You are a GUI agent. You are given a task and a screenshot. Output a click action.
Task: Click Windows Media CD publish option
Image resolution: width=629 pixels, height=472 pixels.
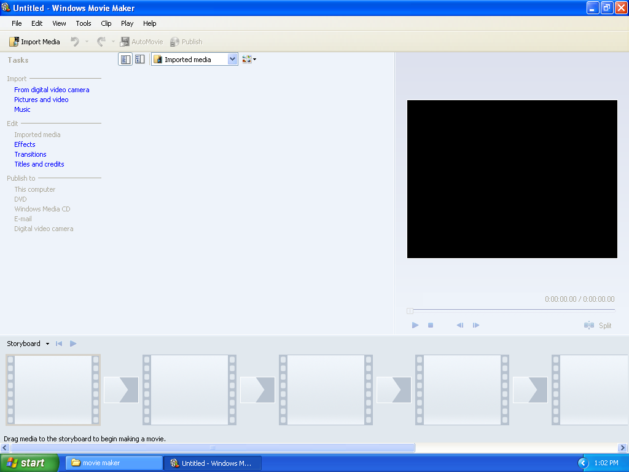pyautogui.click(x=42, y=209)
